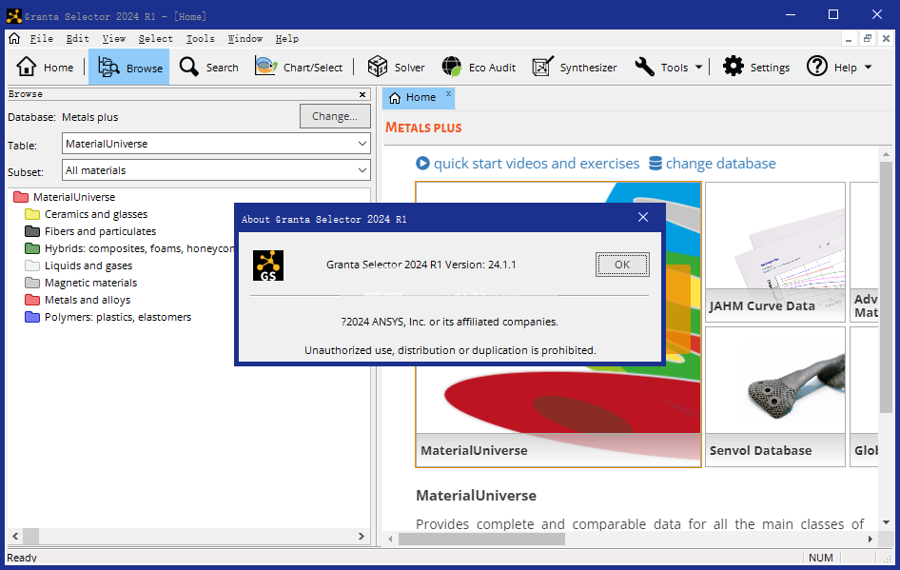Click the Tools wrench icon
Image resolution: width=900 pixels, height=570 pixels.
click(645, 68)
